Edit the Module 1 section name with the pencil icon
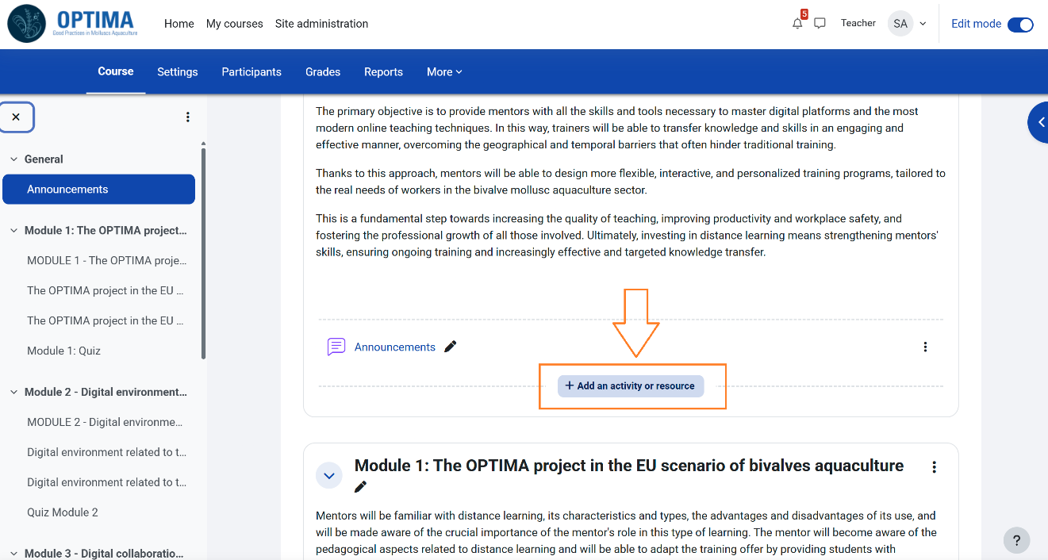 361,486
